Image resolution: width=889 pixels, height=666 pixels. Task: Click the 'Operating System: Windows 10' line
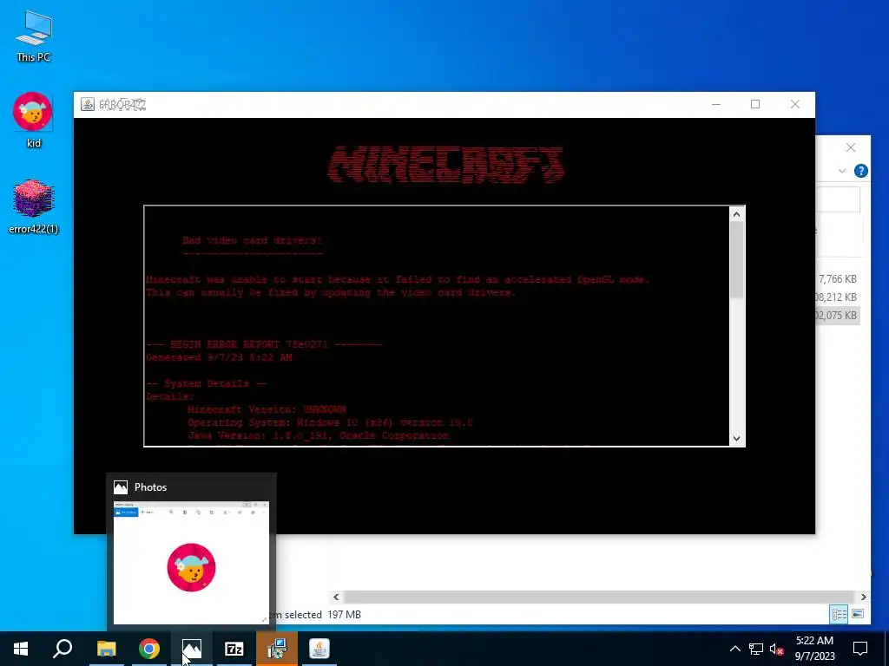coord(330,422)
